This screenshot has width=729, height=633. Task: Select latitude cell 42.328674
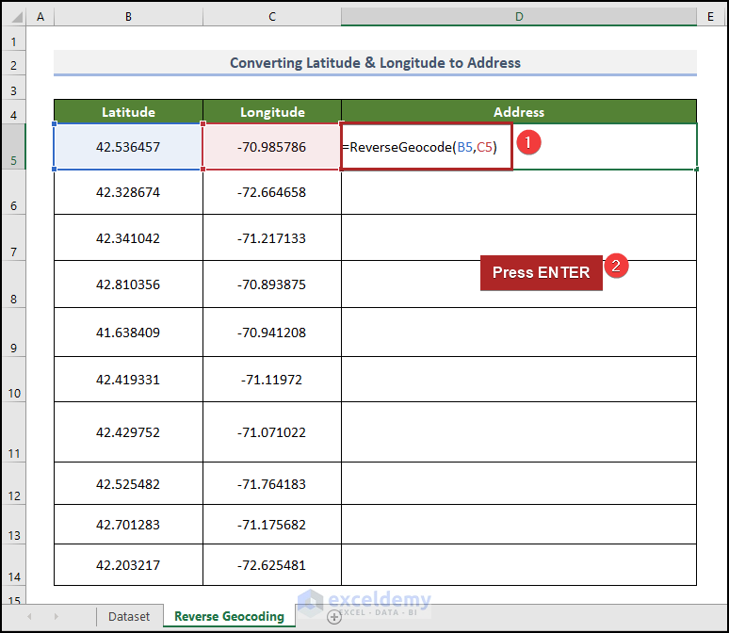pyautogui.click(x=128, y=192)
